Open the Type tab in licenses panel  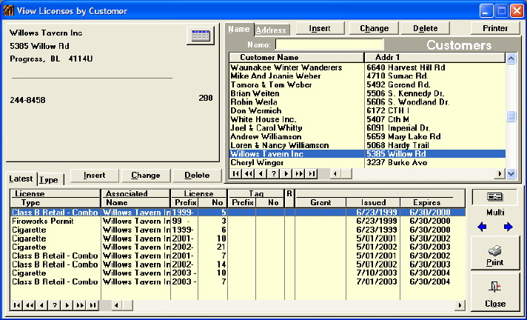50,179
